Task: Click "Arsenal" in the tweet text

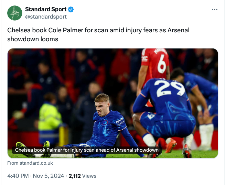Action: click(x=178, y=30)
